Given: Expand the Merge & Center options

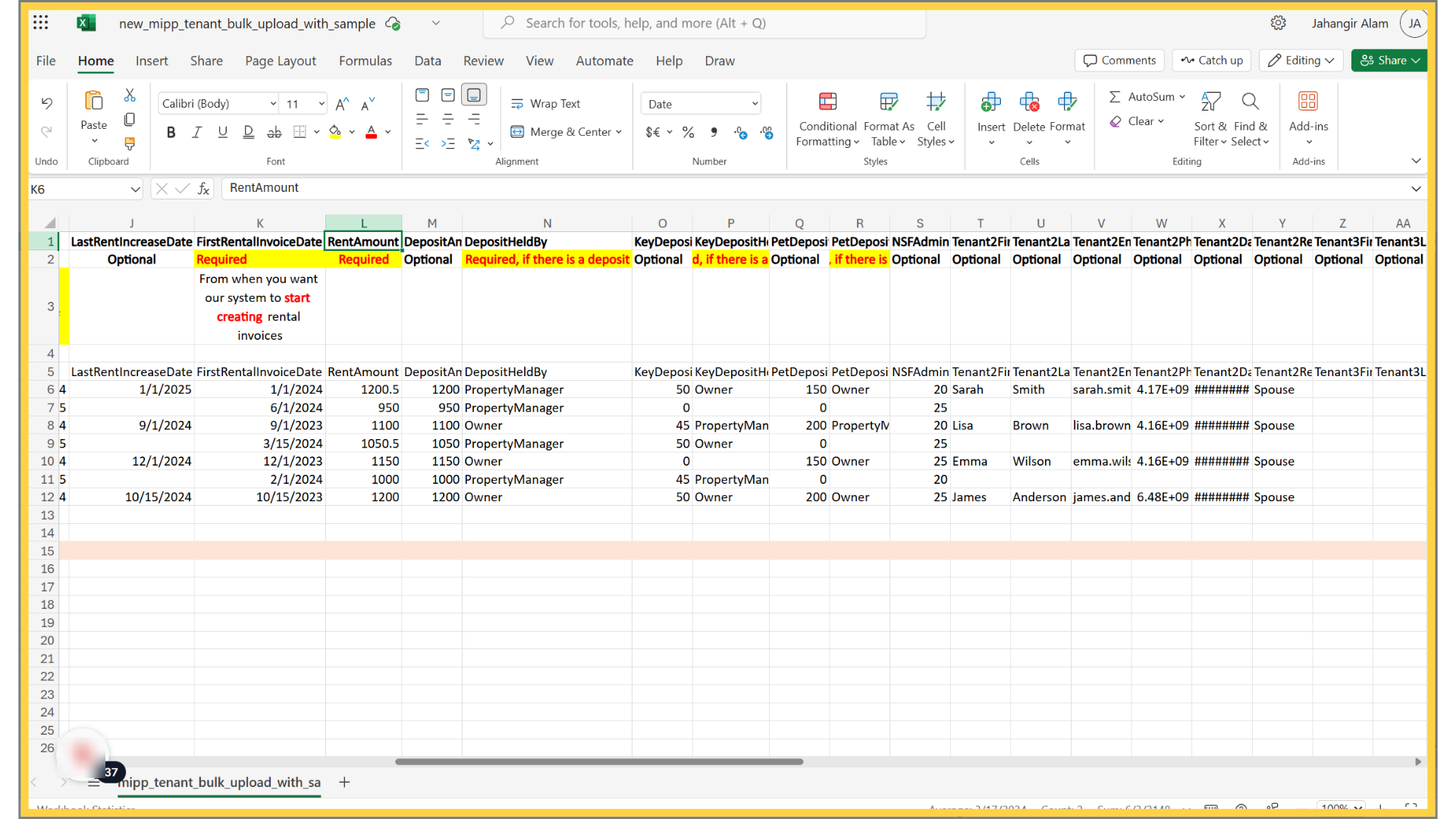Looking at the screenshot, I should (619, 132).
